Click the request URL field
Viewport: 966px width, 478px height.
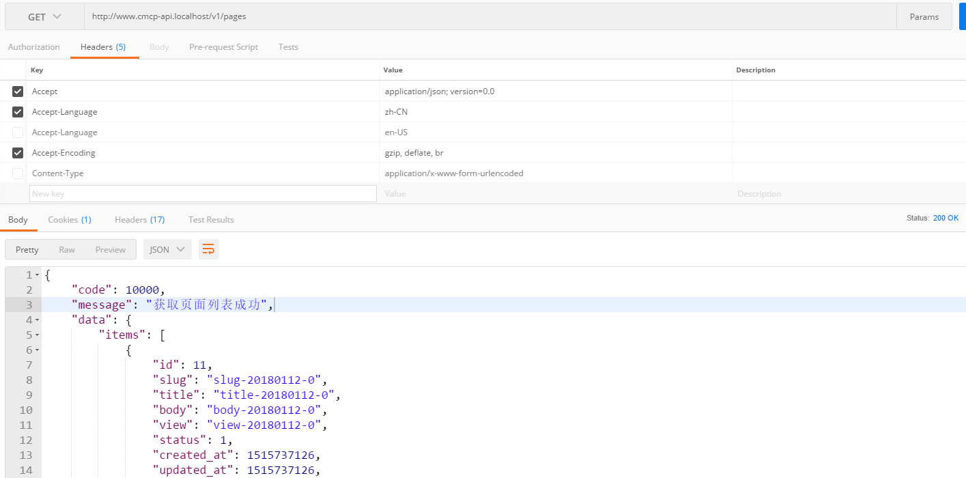(478, 17)
